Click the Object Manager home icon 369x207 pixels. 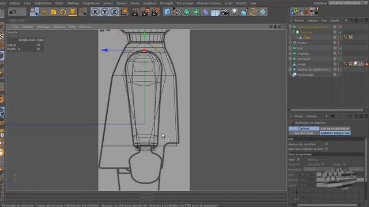(x=356, y=21)
